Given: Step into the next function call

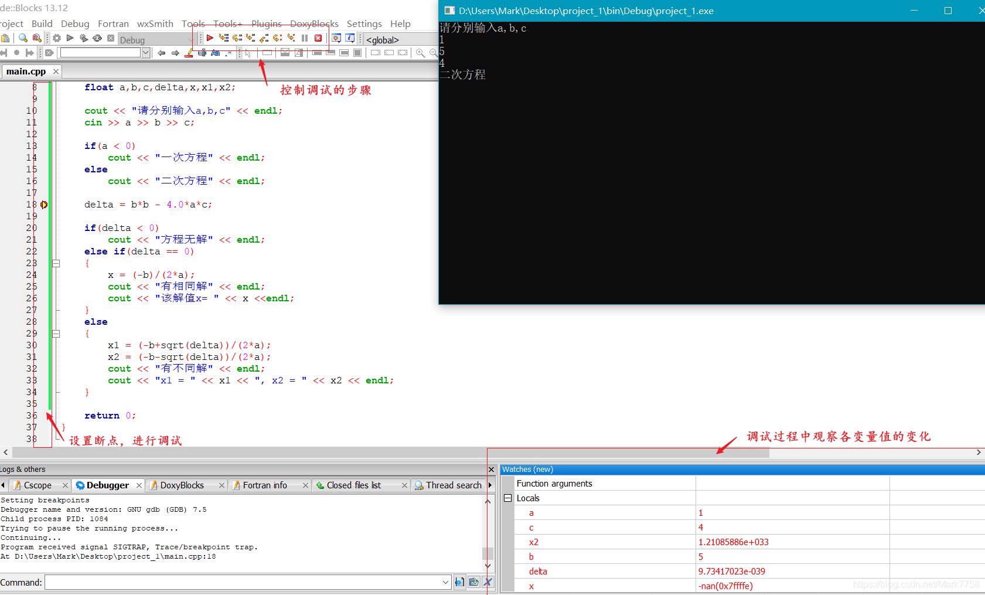Looking at the screenshot, I should [x=251, y=38].
